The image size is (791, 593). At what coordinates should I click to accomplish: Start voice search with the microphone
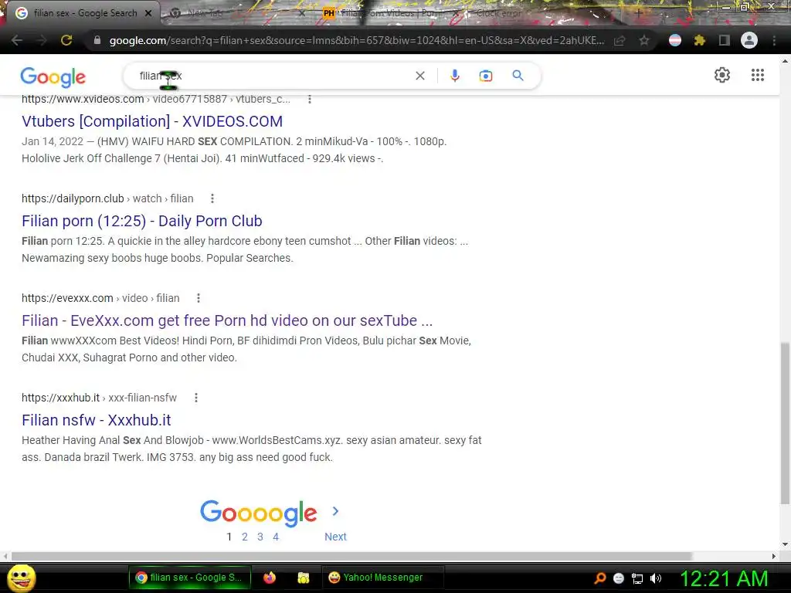pyautogui.click(x=454, y=76)
